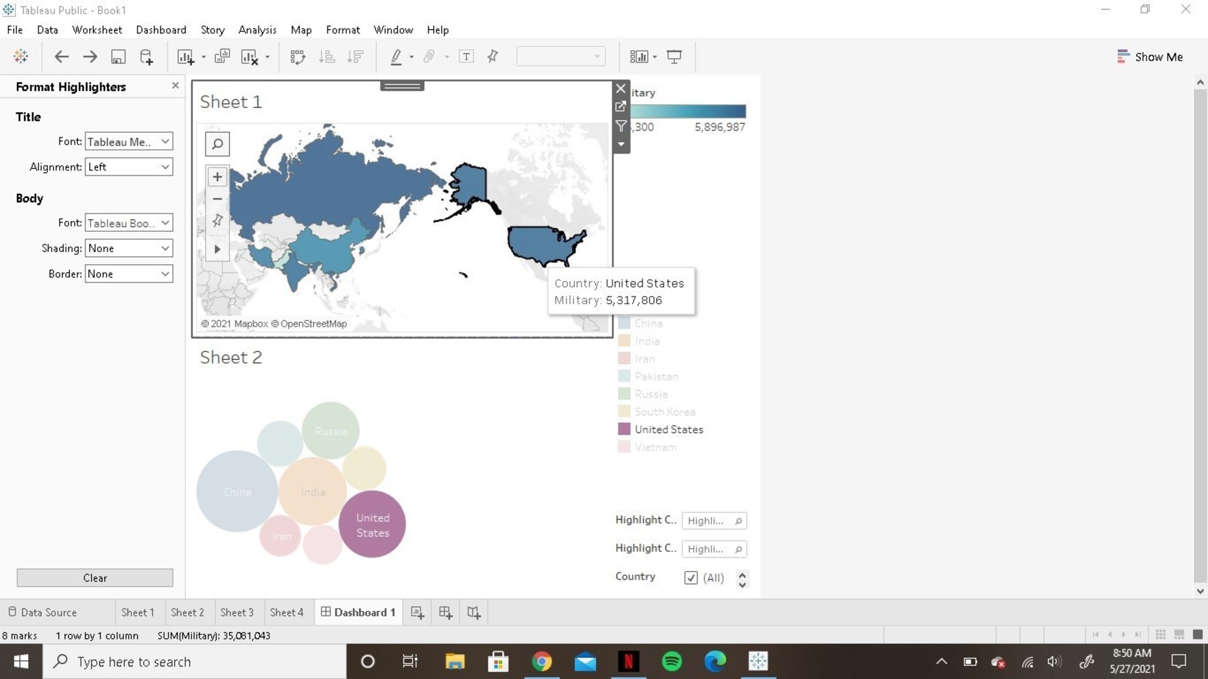This screenshot has width=1208, height=679.
Task: Expand the Body Shading dropdown
Action: tap(129, 248)
